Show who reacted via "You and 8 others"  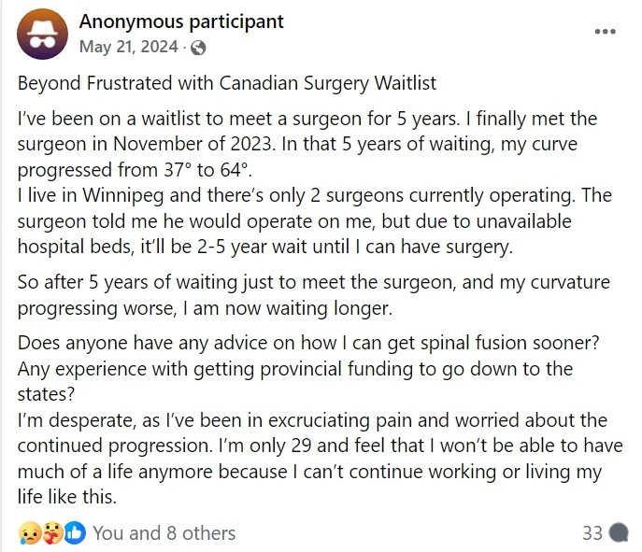(x=164, y=533)
